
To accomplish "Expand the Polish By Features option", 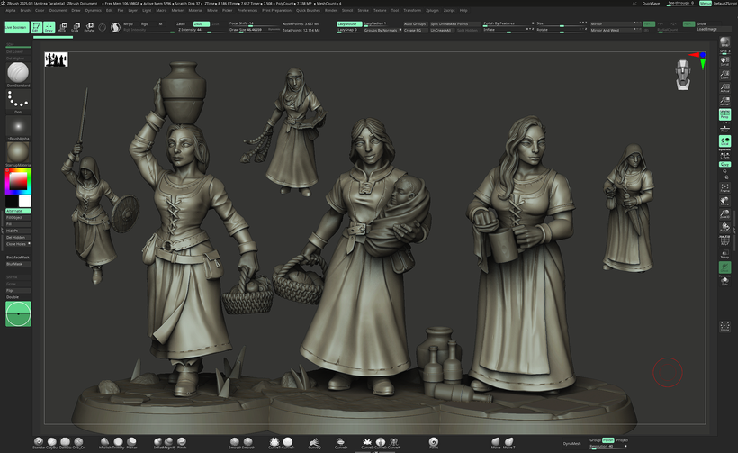I will pyautogui.click(x=501, y=23).
